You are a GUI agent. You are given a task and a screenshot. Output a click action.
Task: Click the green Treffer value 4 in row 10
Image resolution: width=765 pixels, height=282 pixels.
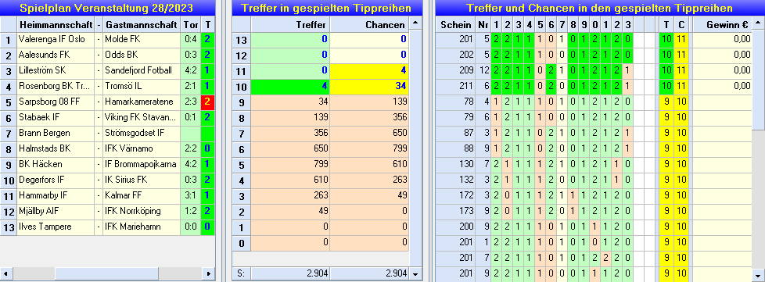click(290, 87)
